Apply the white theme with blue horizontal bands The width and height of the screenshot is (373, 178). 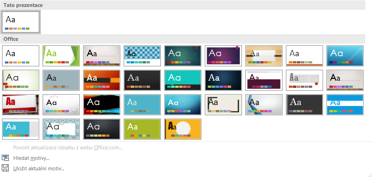point(345,105)
